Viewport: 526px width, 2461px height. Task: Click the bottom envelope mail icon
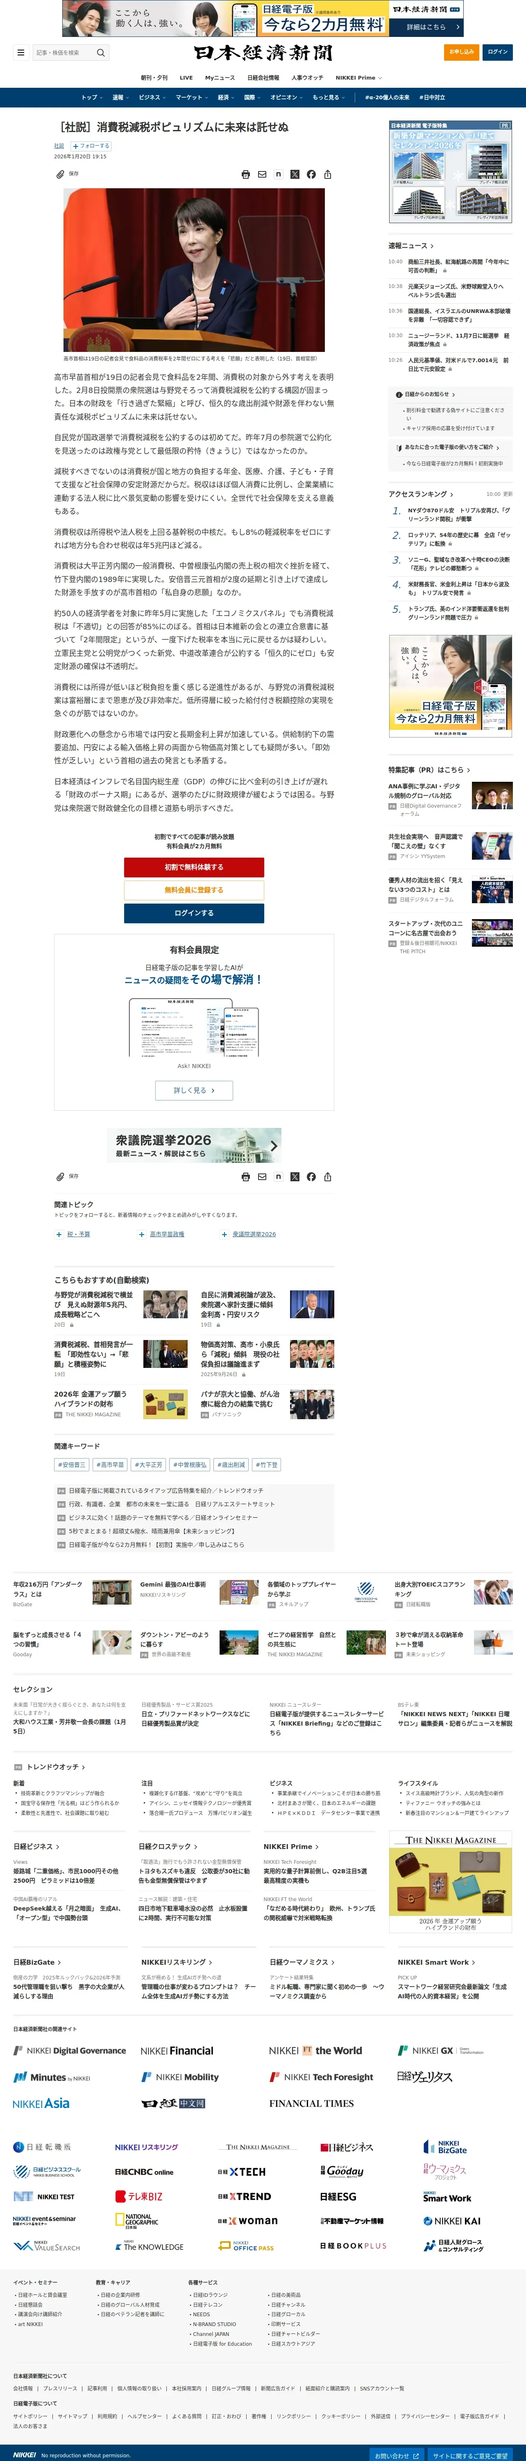(x=262, y=1177)
